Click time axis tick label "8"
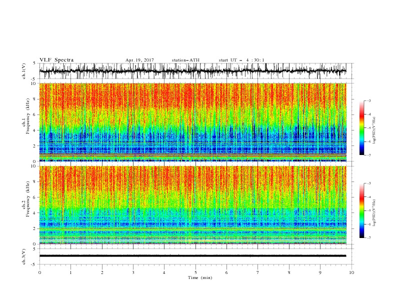This screenshot has height=306, width=396. (289, 272)
